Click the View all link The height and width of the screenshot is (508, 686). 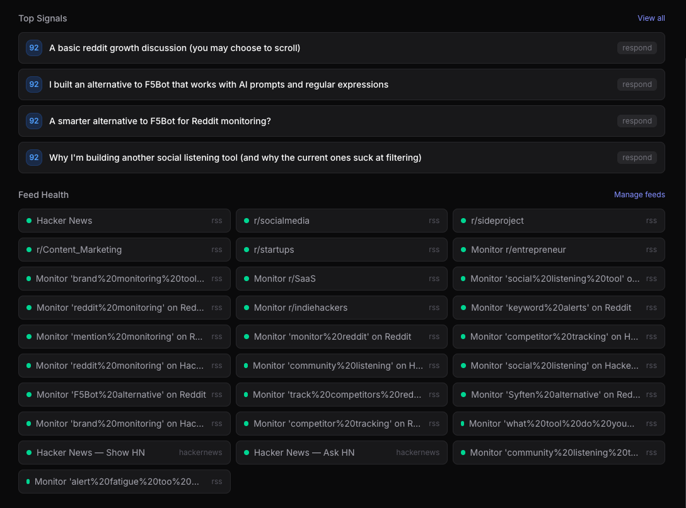[651, 18]
